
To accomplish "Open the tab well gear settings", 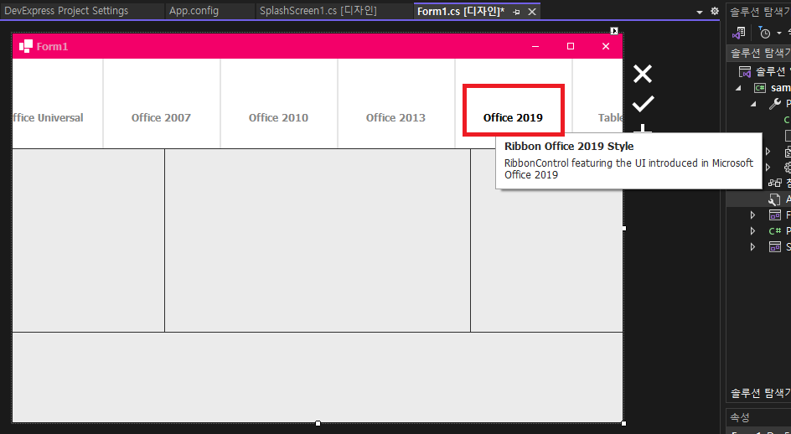I will pyautogui.click(x=715, y=11).
